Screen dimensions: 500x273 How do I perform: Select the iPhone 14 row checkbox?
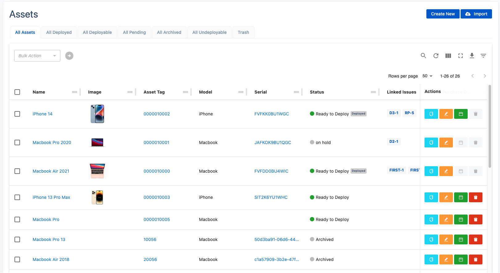(x=17, y=114)
